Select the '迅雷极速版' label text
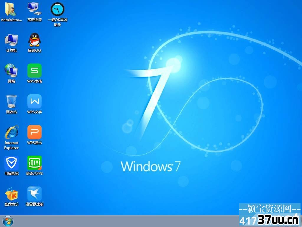The width and height of the screenshot is (302, 227). [35, 204]
